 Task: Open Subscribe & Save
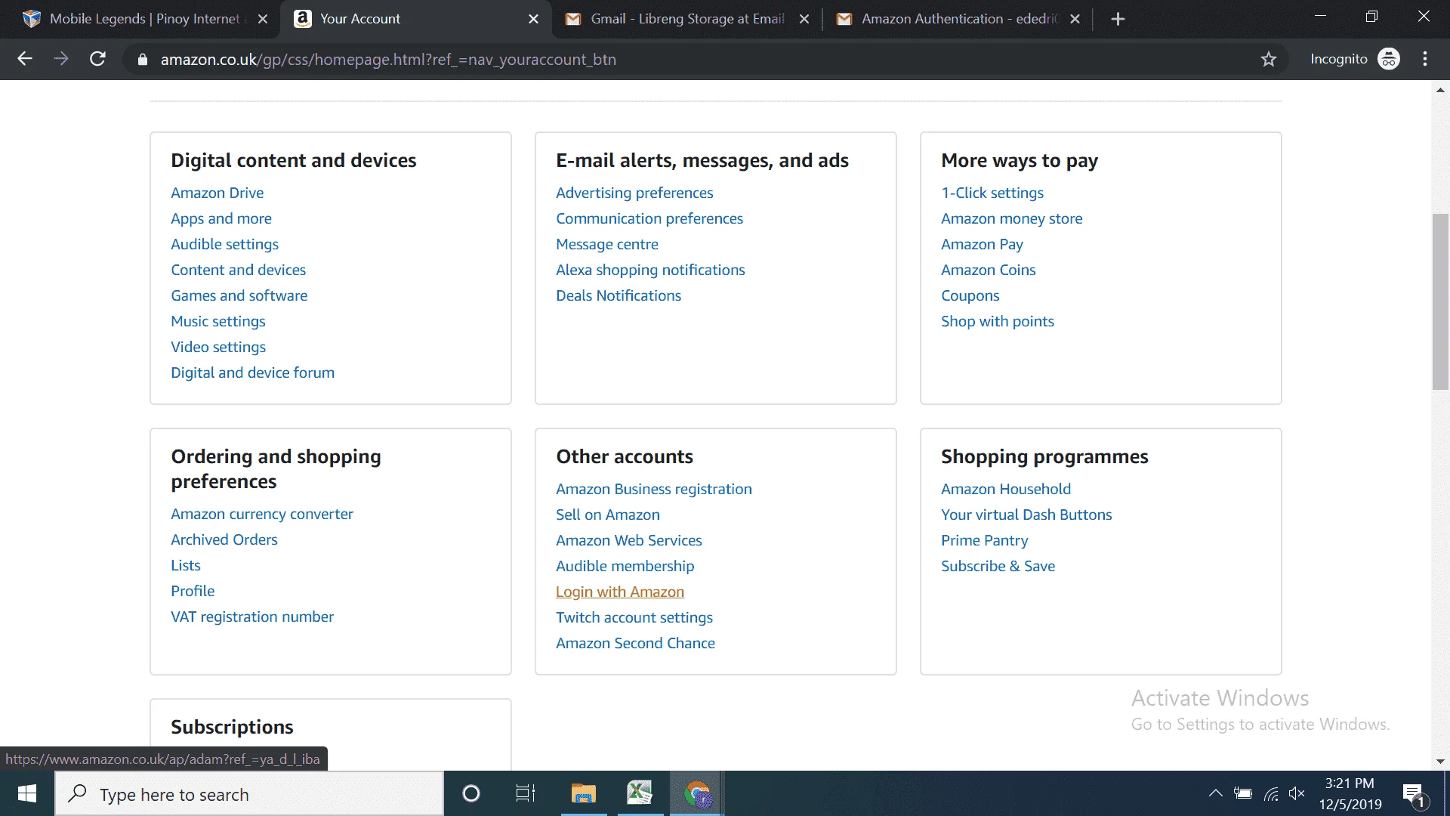998,566
